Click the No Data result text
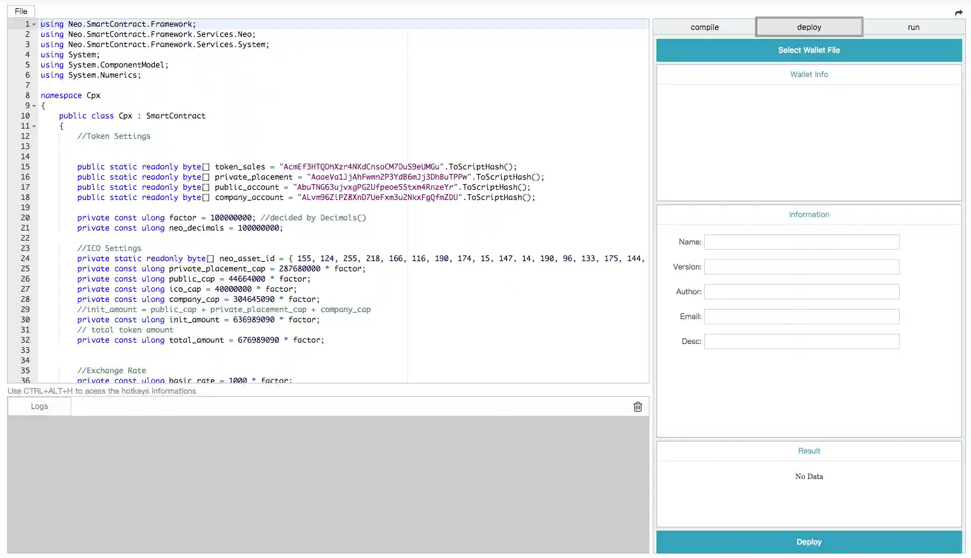The width and height of the screenshot is (971, 558). pyautogui.click(x=809, y=476)
